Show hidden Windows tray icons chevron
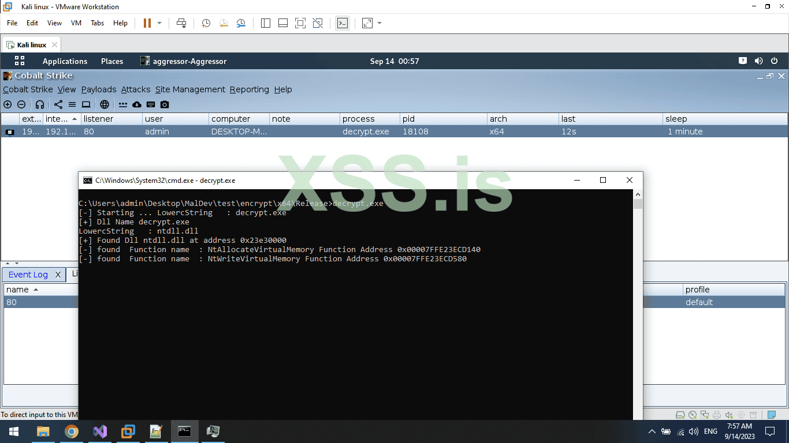 (x=652, y=431)
